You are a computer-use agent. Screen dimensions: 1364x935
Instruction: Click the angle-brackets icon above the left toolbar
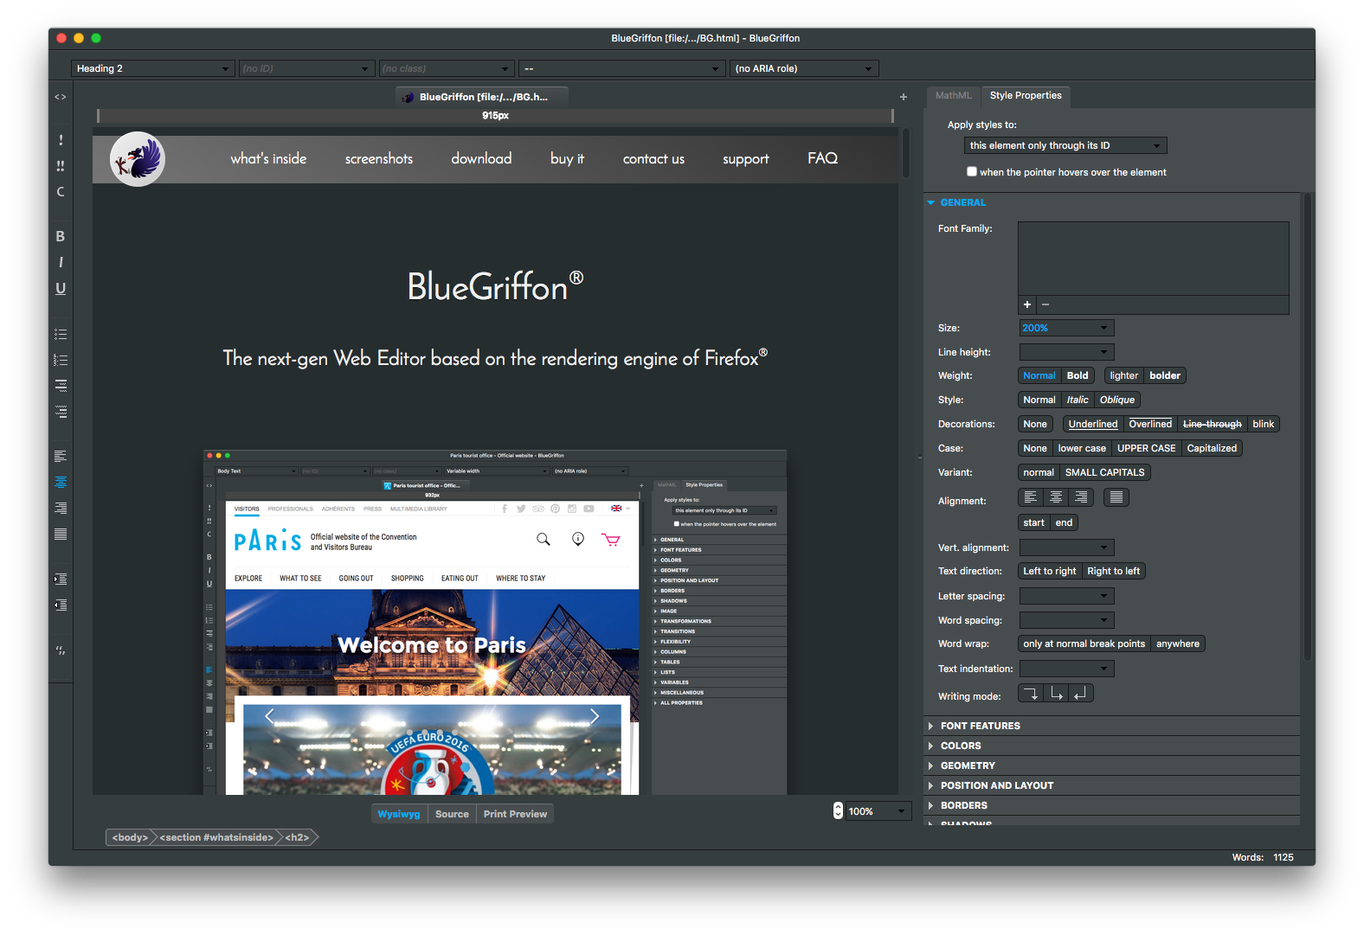click(x=61, y=97)
